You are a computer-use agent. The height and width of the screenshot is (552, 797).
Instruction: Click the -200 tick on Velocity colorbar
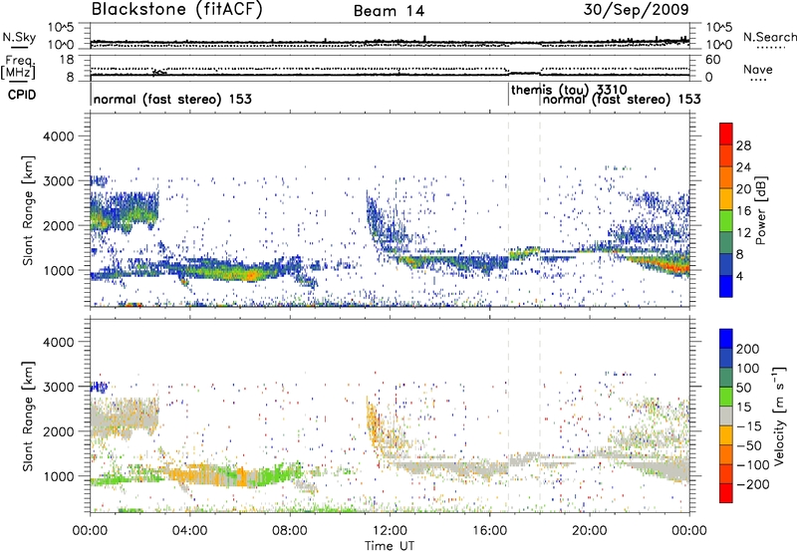[x=753, y=484]
